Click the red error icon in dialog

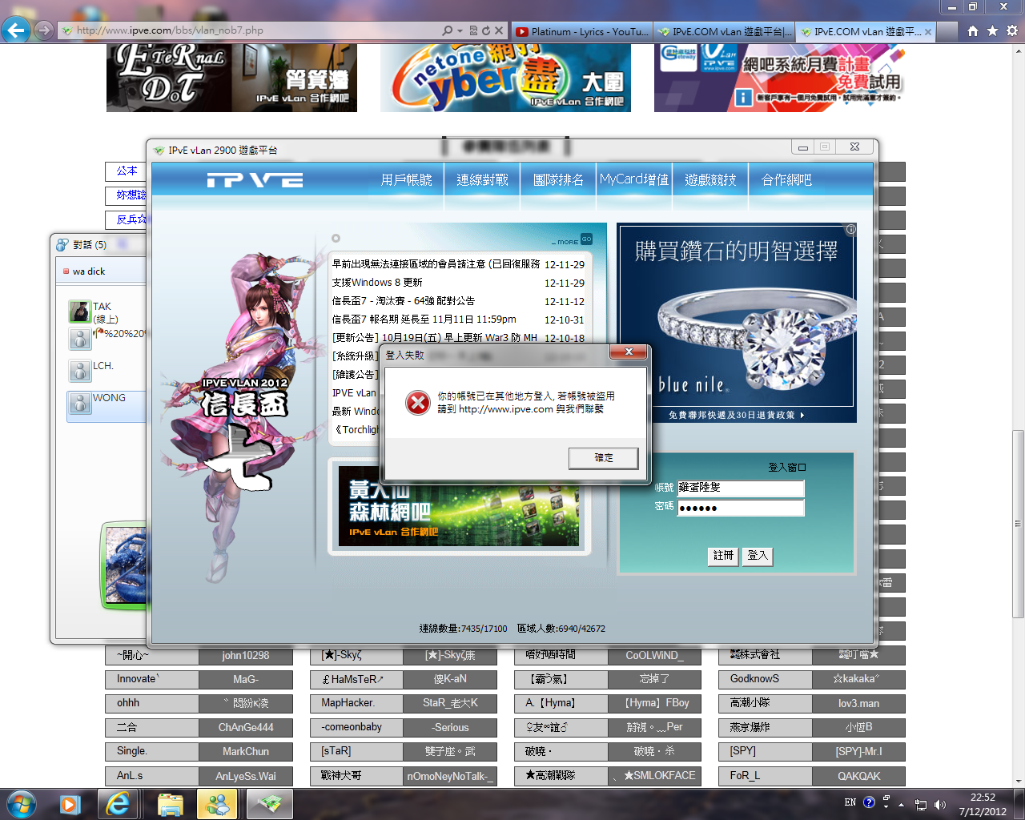(417, 403)
